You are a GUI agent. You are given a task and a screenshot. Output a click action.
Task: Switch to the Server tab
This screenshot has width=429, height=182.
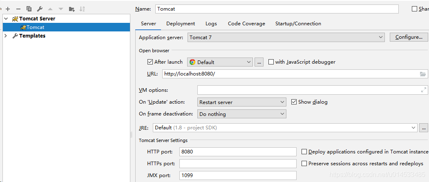(149, 24)
